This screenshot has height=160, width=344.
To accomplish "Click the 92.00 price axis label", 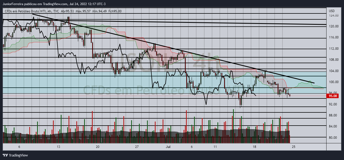I will pos(333,104).
